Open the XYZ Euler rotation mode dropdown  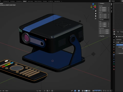[104, 20]
